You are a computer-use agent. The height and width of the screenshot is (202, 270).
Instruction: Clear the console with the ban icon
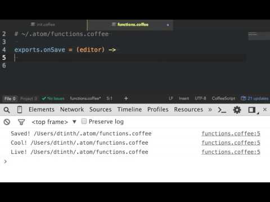tap(7, 122)
